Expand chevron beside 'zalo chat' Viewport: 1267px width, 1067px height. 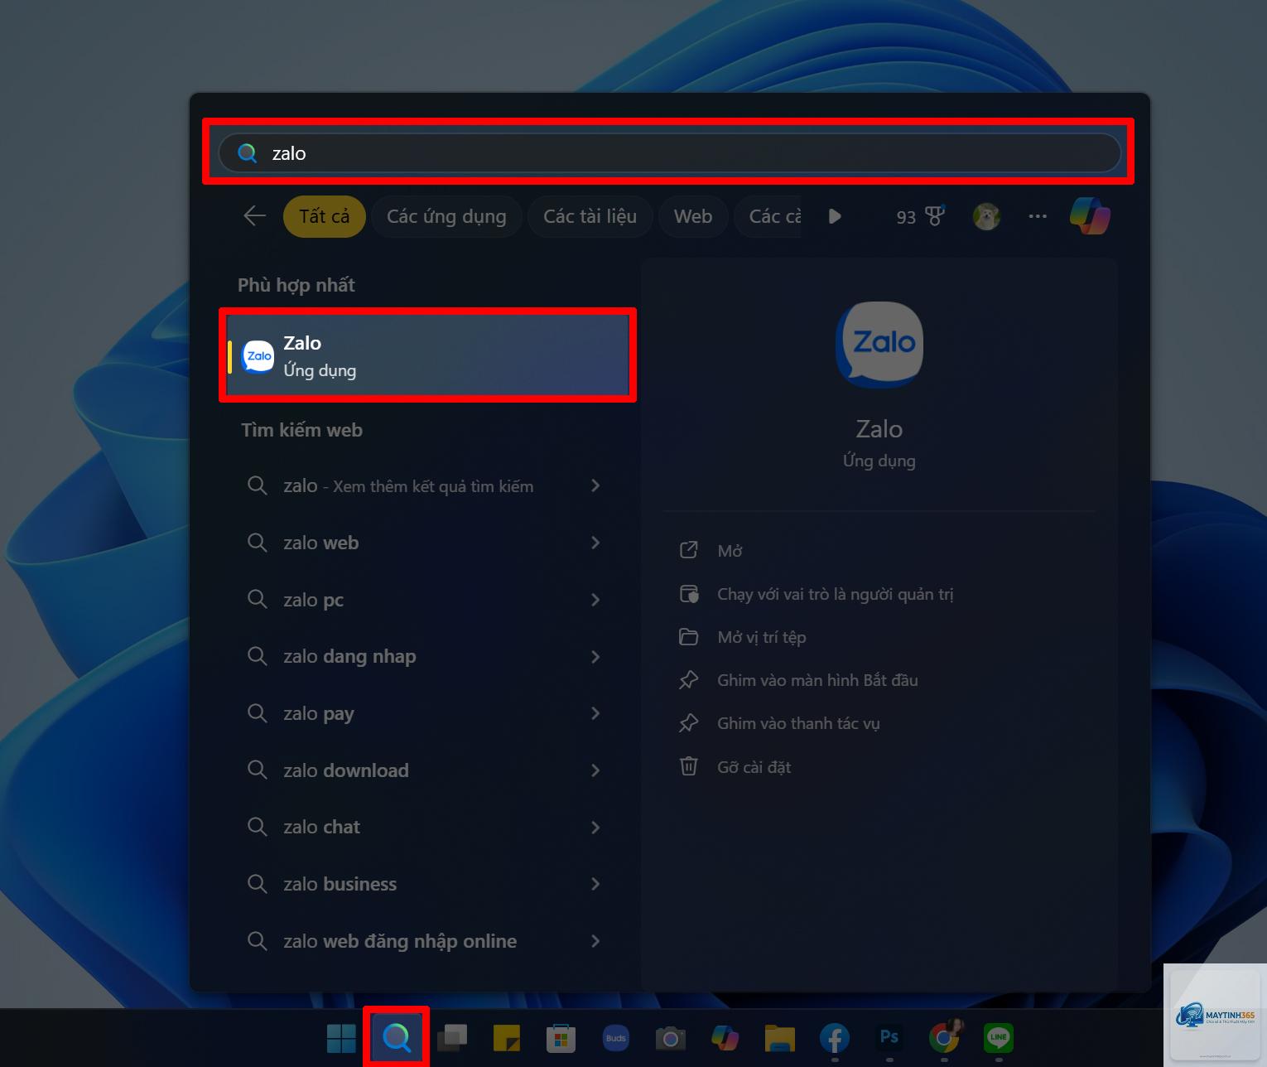pos(595,827)
